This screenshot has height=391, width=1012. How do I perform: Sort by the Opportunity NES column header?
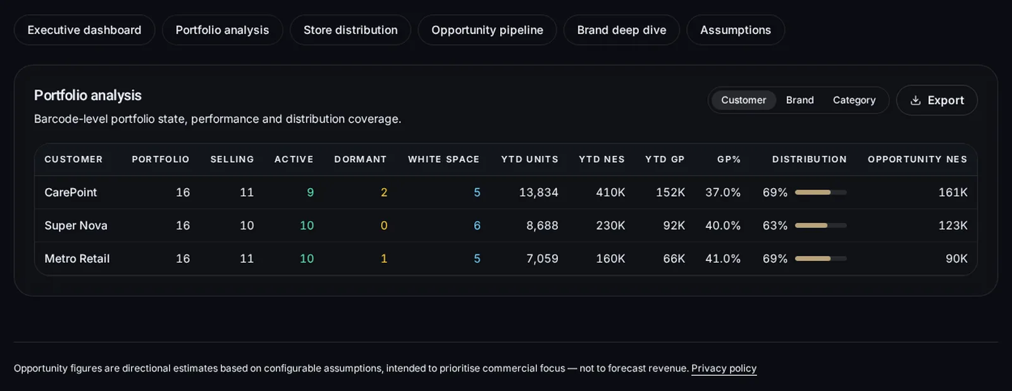tap(917, 159)
